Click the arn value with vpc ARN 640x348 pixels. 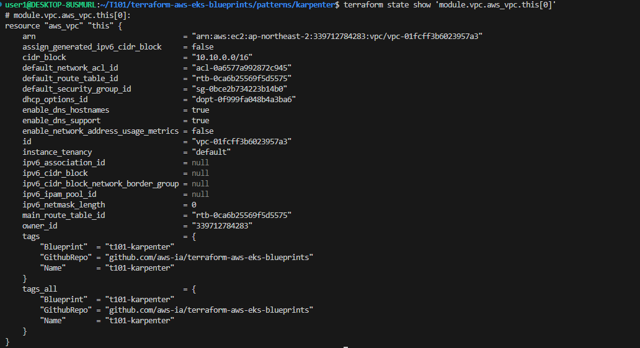337,37
